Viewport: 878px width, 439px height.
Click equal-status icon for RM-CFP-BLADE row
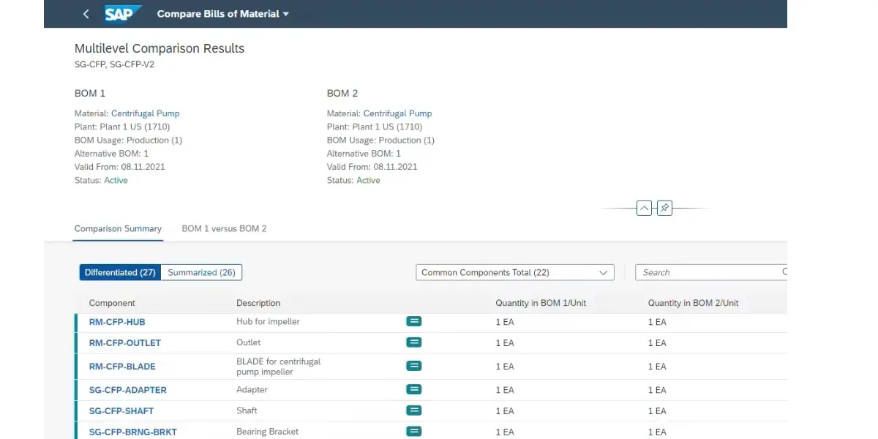[x=413, y=366]
